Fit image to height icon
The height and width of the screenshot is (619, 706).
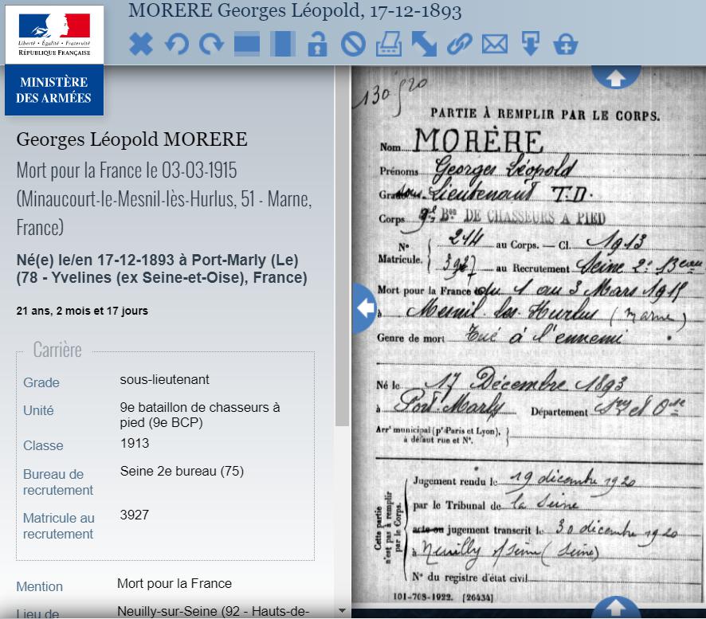(283, 44)
